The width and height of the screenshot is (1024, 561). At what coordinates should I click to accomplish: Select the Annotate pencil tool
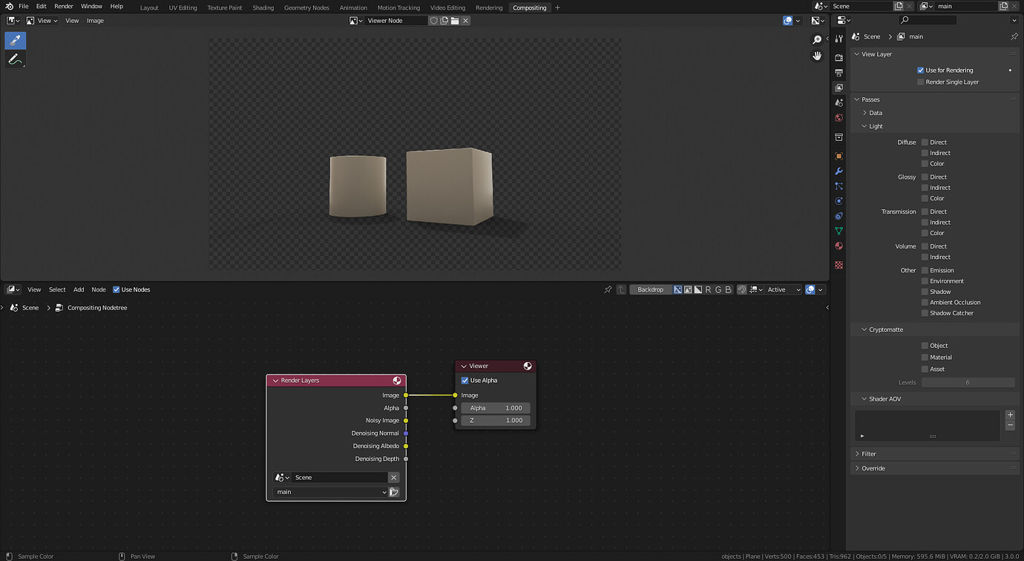click(x=15, y=59)
